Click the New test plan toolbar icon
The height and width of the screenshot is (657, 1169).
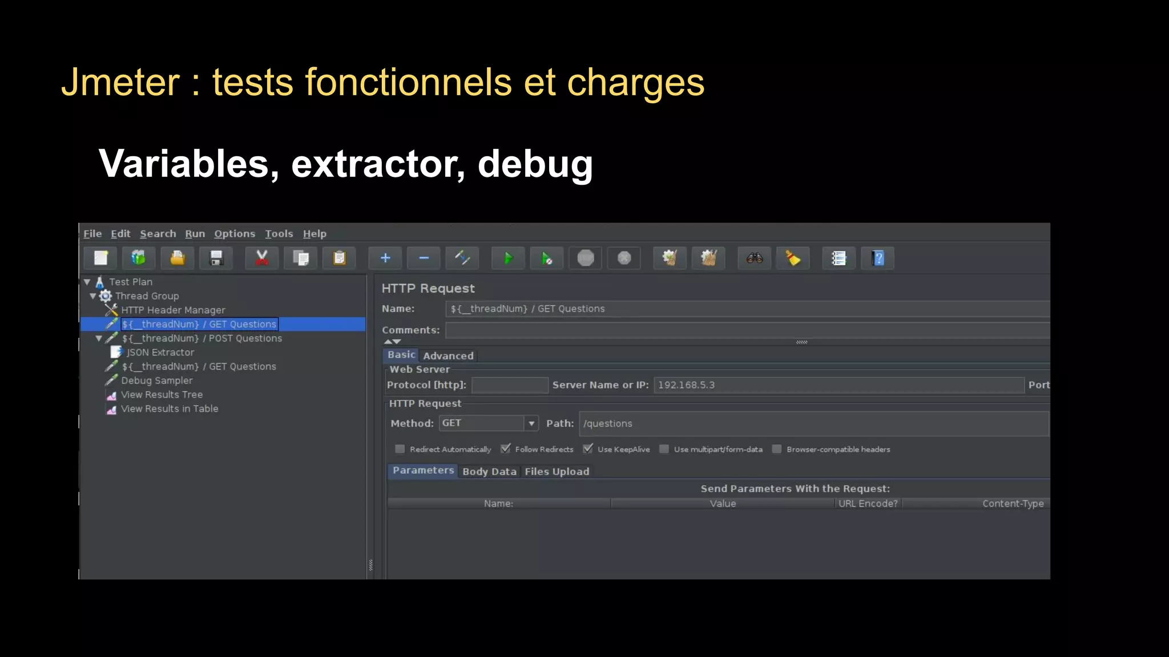coord(101,258)
